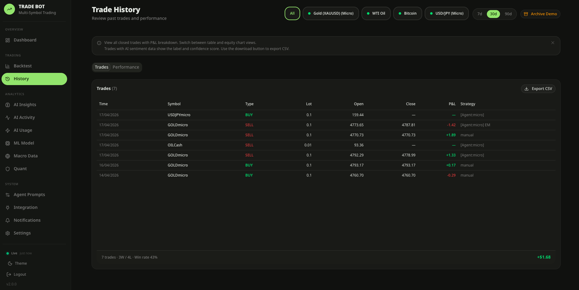Screen dimensions: 579x290
Task: Click the Time column header
Action: [103, 104]
